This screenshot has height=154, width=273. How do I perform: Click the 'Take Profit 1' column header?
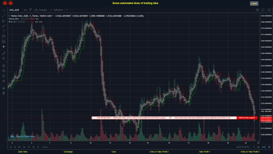click(204, 152)
